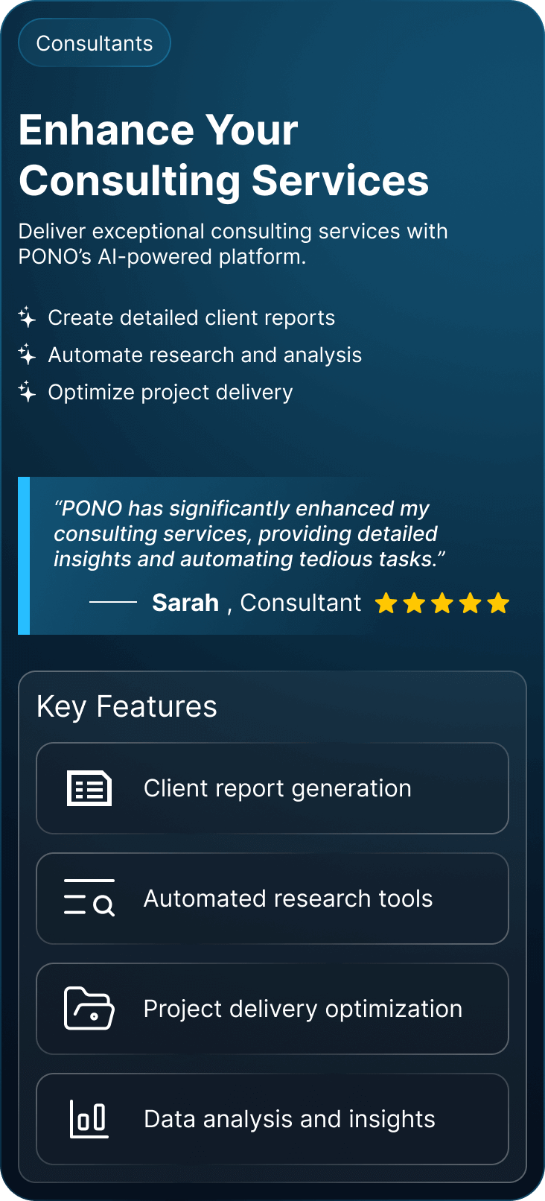Screen dimensions: 545x1201
Task: Click the data analysis bar chart icon
Action: pyautogui.click(x=87, y=1118)
